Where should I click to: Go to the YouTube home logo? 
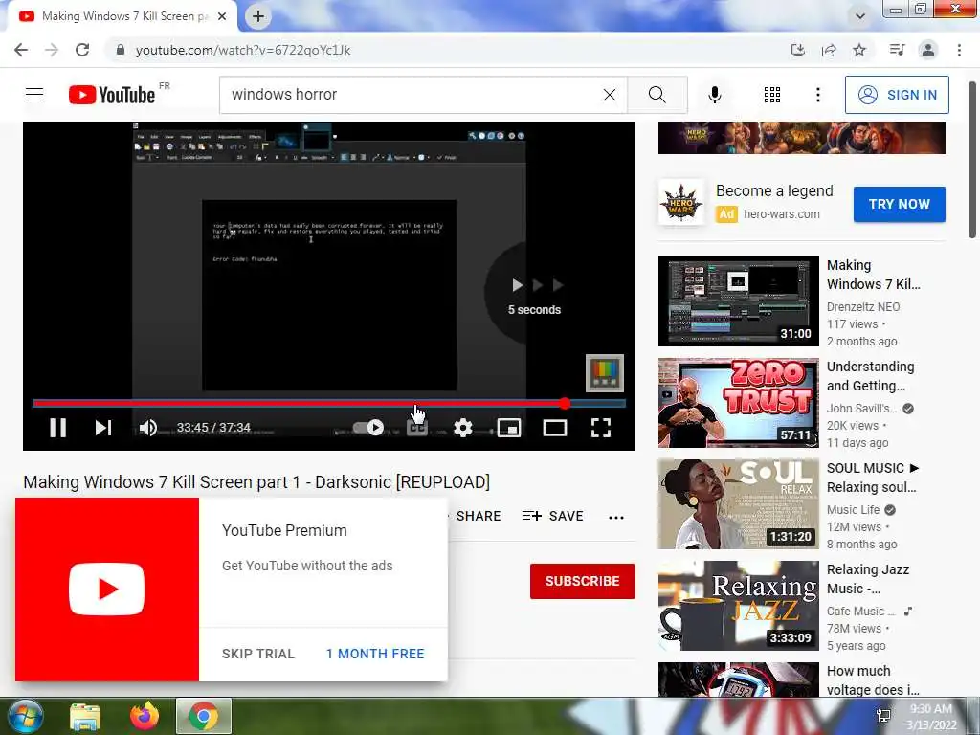click(x=112, y=95)
